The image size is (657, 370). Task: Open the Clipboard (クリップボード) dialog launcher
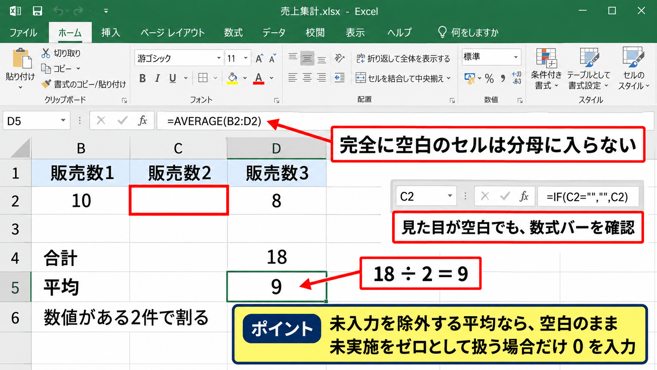pyautogui.click(x=124, y=101)
